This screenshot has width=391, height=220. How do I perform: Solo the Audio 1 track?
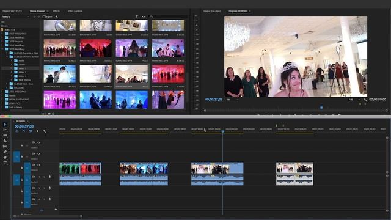[x=45, y=177]
